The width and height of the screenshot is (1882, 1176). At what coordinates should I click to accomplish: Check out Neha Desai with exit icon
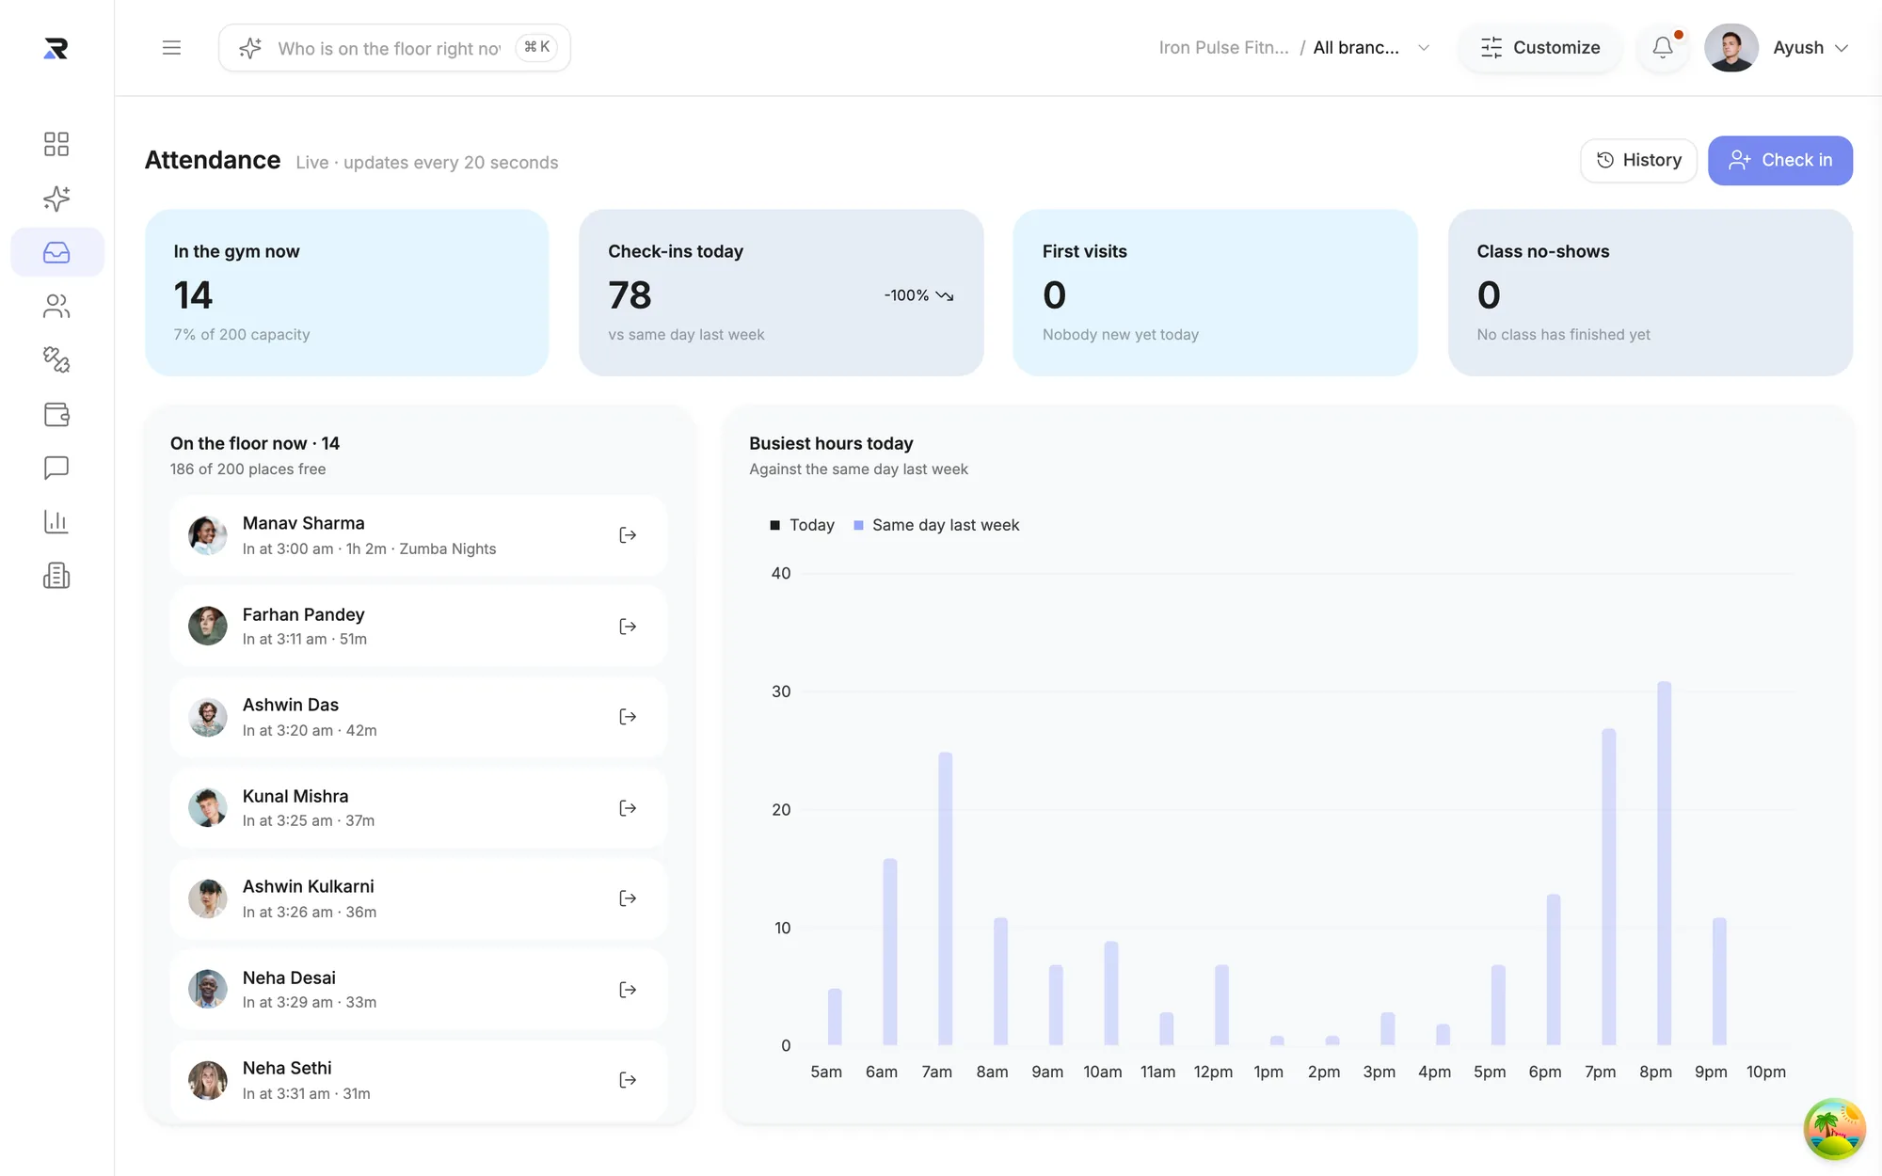point(628,990)
